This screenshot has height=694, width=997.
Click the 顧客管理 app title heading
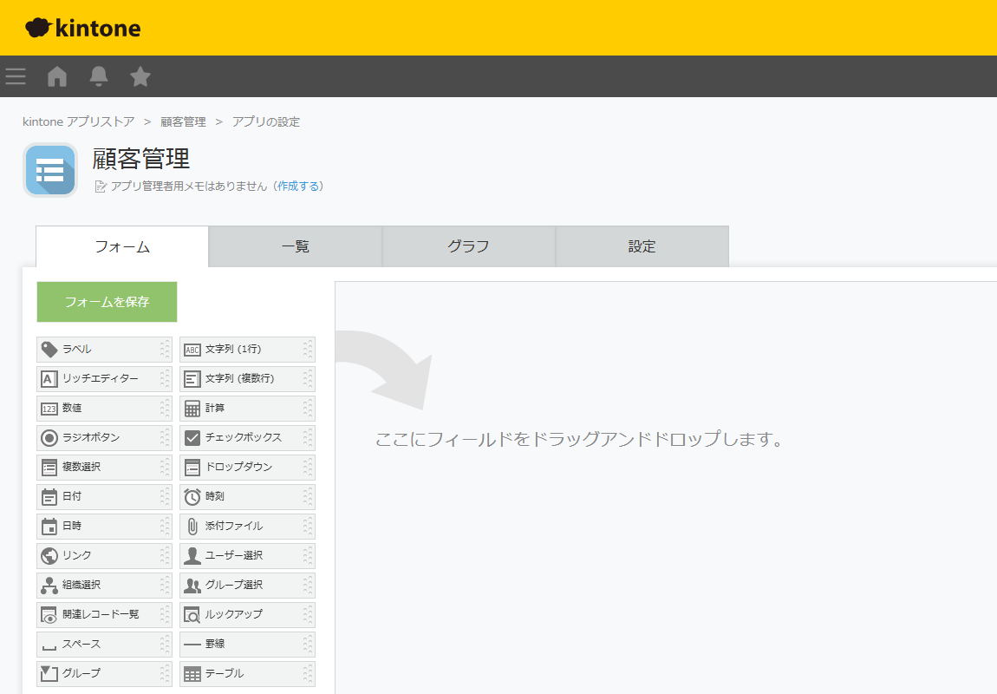point(141,159)
